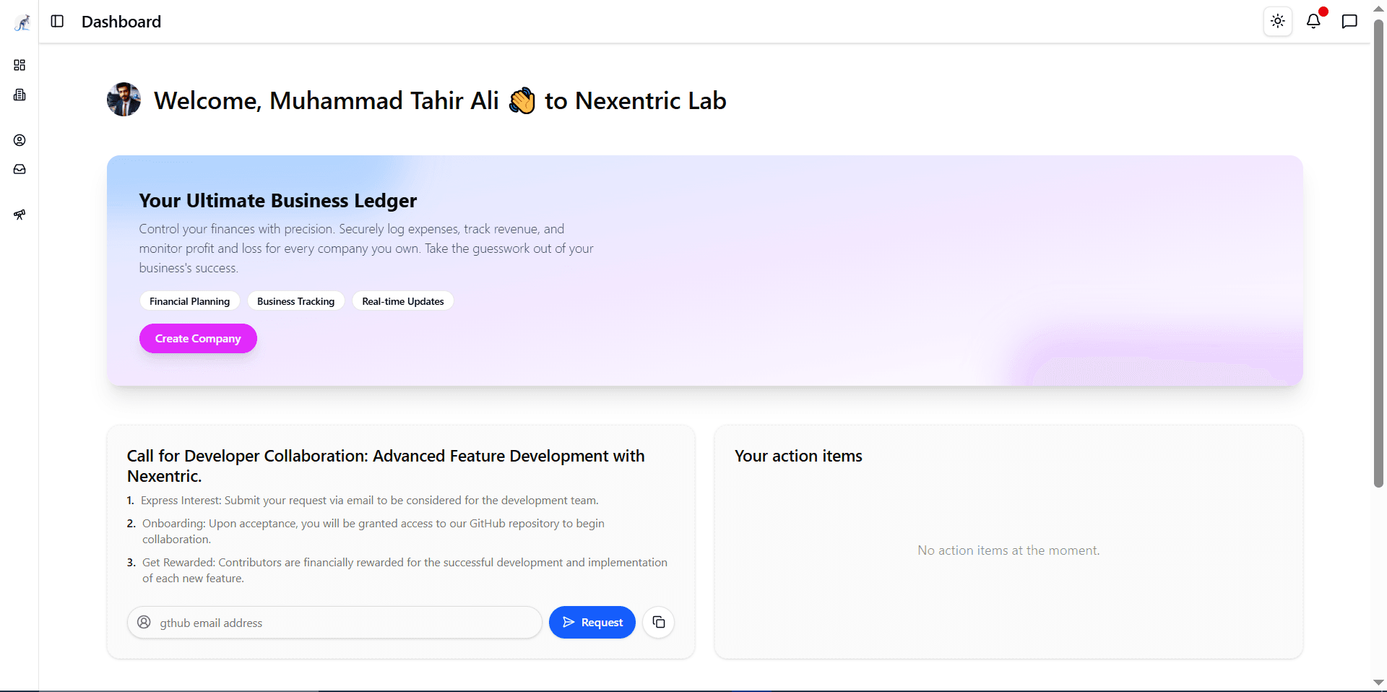The height and width of the screenshot is (692, 1387).
Task: Open the inbox tray icon in sidebar
Action: coord(20,170)
